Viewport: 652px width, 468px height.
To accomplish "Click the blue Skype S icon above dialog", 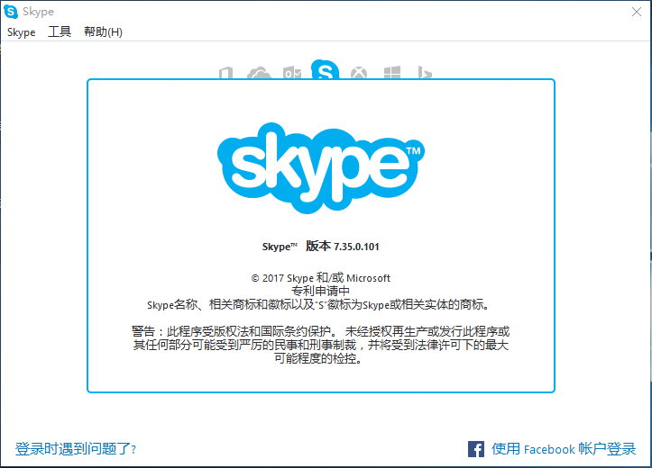I will (x=325, y=69).
